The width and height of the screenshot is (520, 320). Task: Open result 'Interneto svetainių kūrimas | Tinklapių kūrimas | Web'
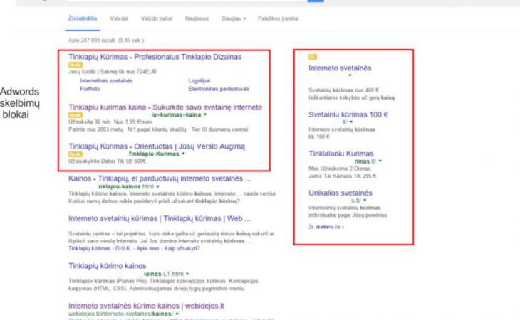click(x=160, y=219)
